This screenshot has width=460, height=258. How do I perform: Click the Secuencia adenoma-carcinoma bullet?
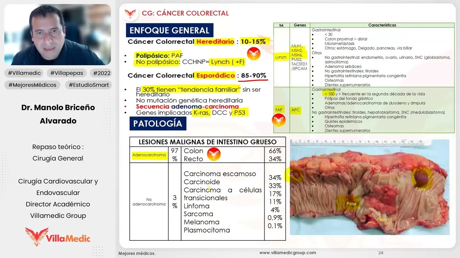187,106
